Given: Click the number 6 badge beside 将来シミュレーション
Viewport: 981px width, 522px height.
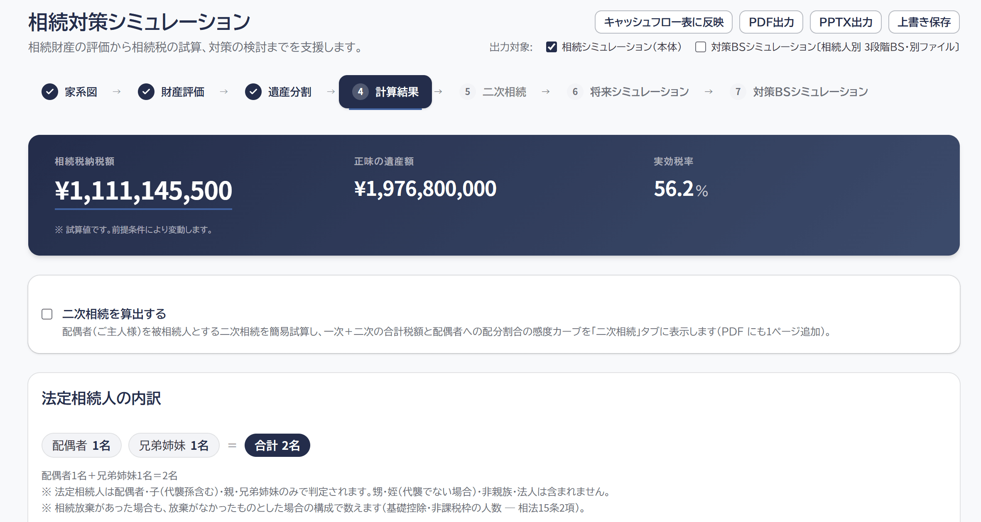Looking at the screenshot, I should point(575,92).
